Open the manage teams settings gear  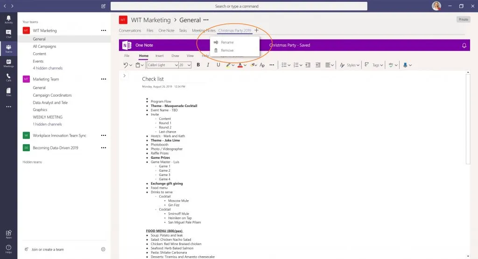tap(103, 249)
